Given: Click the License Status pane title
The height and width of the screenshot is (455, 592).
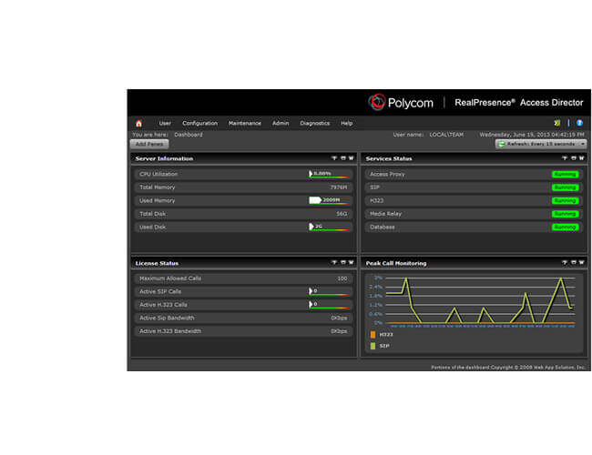Looking at the screenshot, I should (157, 263).
